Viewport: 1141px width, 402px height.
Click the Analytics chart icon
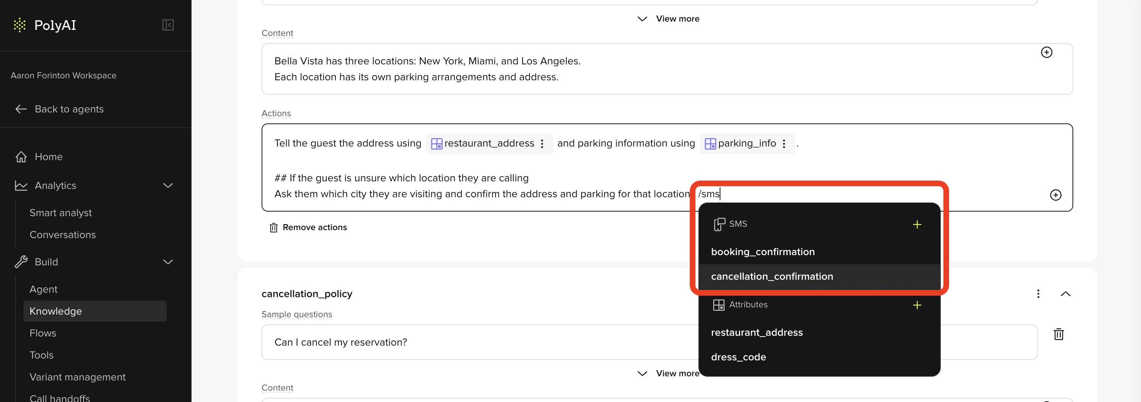click(x=21, y=185)
